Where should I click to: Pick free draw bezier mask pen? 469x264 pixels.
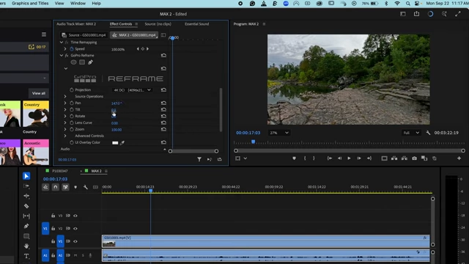click(90, 62)
